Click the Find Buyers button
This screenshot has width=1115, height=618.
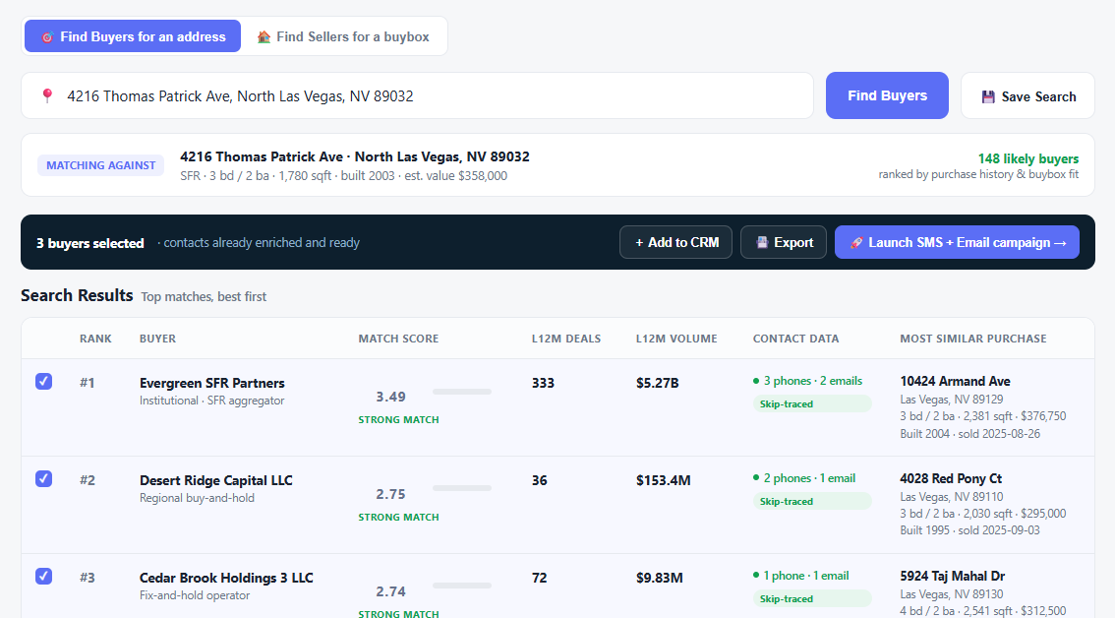tap(887, 95)
